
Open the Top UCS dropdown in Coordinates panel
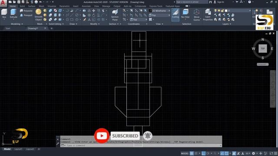(x=139, y=19)
